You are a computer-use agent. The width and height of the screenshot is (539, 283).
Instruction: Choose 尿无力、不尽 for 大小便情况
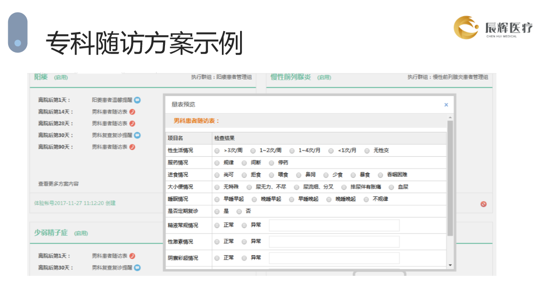click(x=249, y=187)
